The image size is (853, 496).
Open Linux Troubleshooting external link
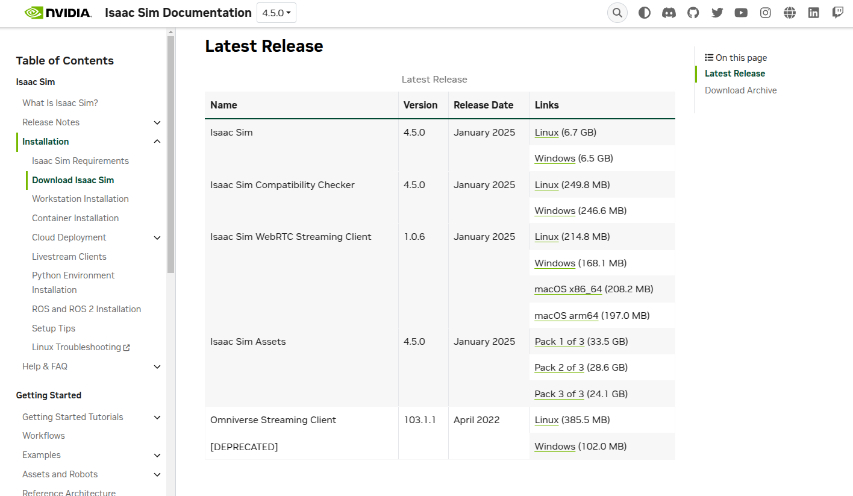(x=81, y=347)
